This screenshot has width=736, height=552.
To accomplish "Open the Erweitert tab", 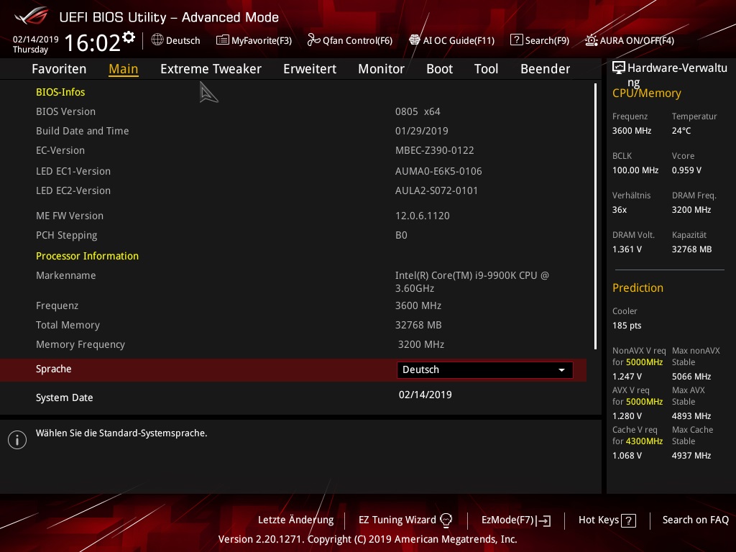I will pos(310,69).
